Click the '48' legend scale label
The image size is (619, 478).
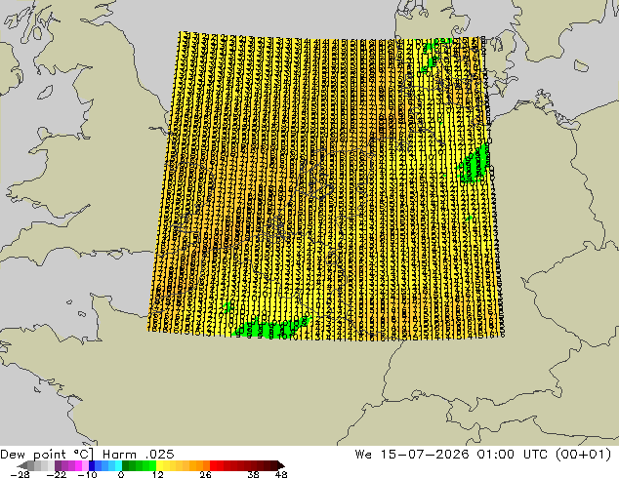[x=281, y=474]
